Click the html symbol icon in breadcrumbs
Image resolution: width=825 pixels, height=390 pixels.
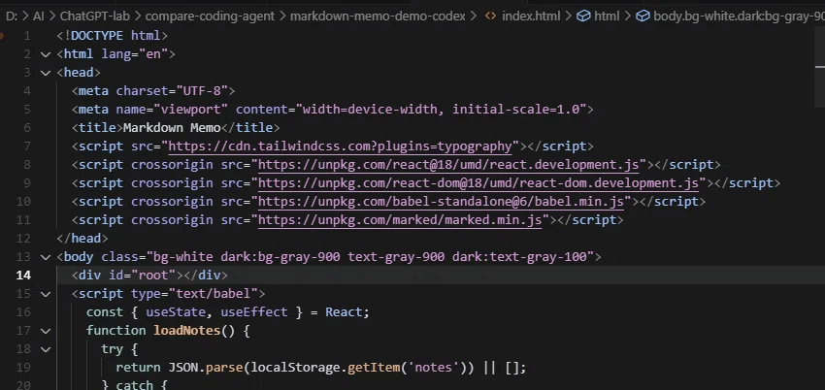click(582, 16)
